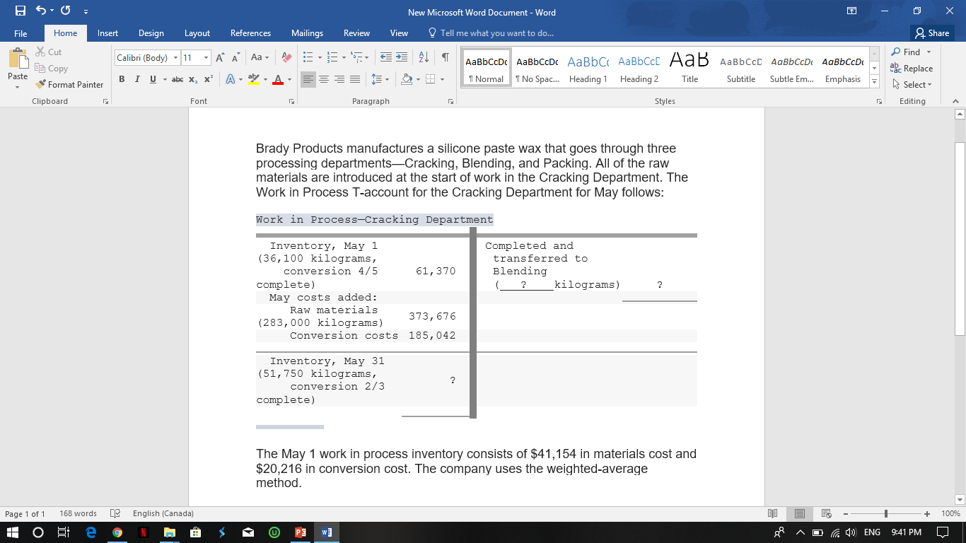This screenshot has height=543, width=966.
Task: Apply subscript formatting
Action: pyautogui.click(x=192, y=80)
